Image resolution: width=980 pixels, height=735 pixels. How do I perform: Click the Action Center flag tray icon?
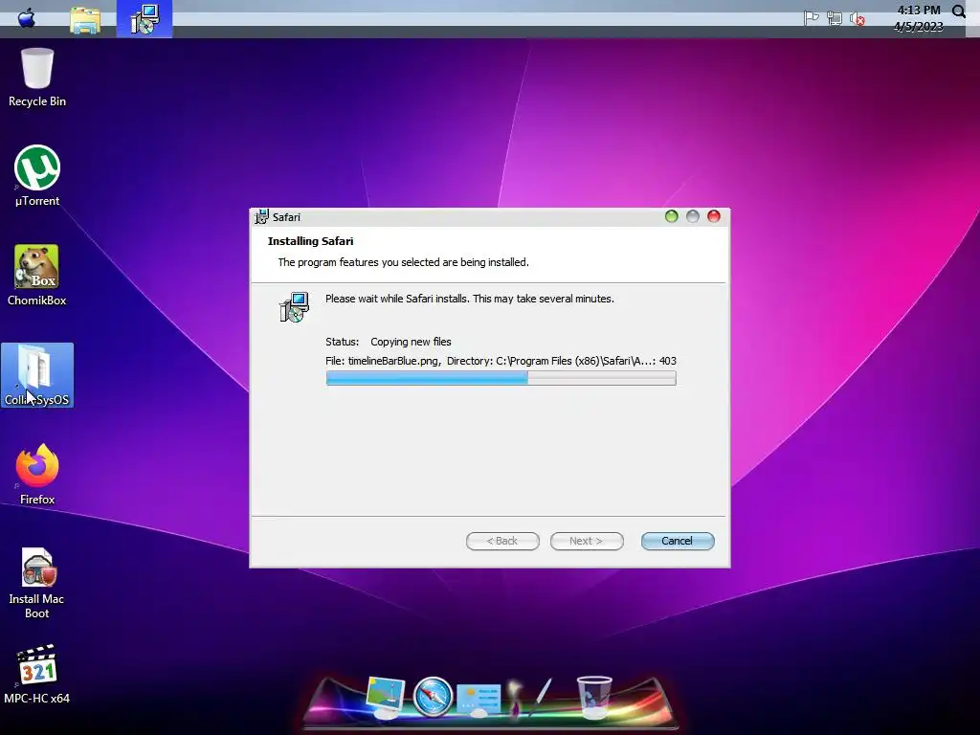(x=812, y=18)
